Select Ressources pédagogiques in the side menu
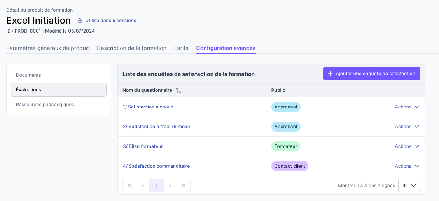 tap(58, 105)
